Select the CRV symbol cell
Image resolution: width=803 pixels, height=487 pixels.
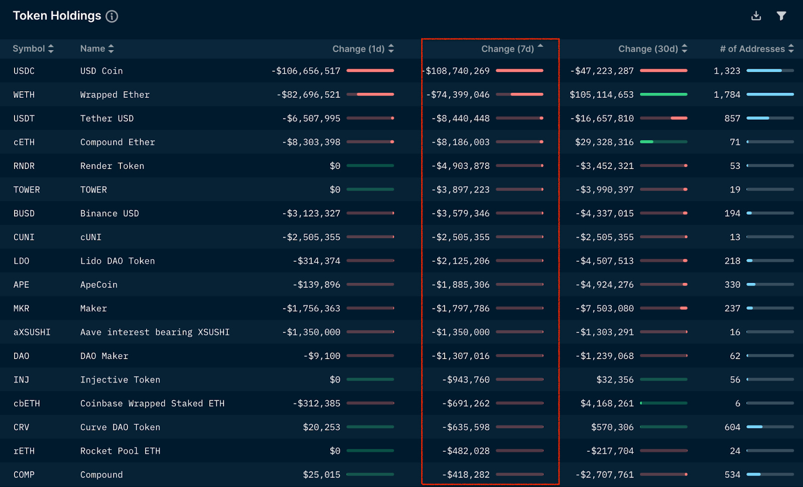point(22,427)
